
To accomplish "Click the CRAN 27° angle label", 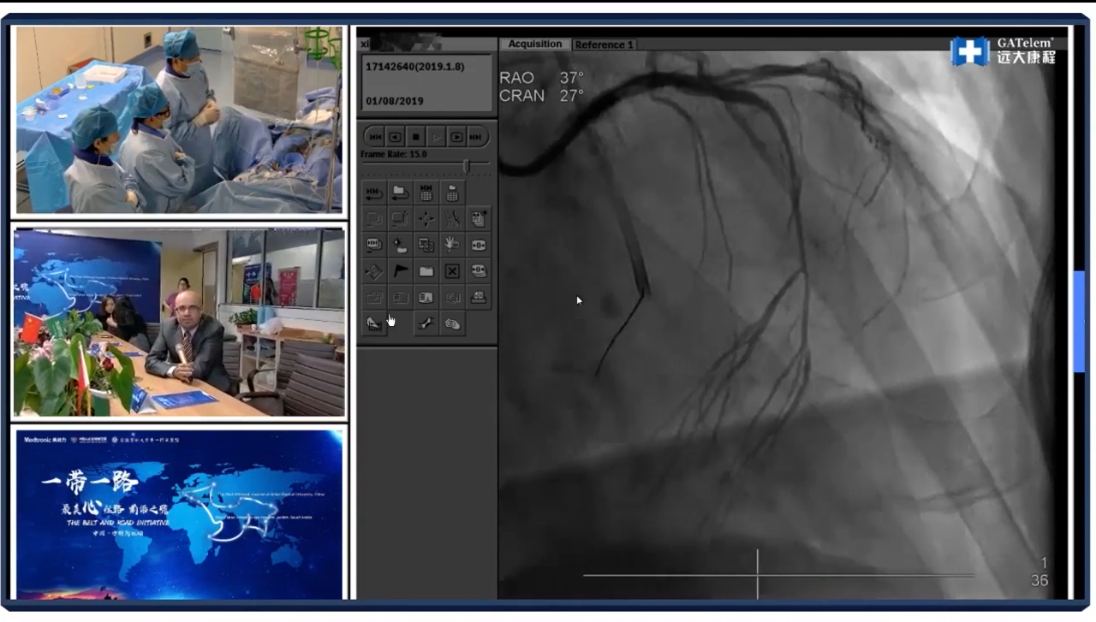I will 542,96.
